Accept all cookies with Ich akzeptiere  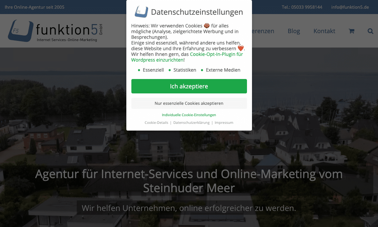click(189, 86)
